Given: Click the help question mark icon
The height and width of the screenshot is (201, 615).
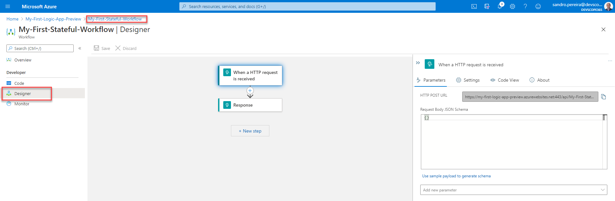Looking at the screenshot, I should (x=525, y=6).
